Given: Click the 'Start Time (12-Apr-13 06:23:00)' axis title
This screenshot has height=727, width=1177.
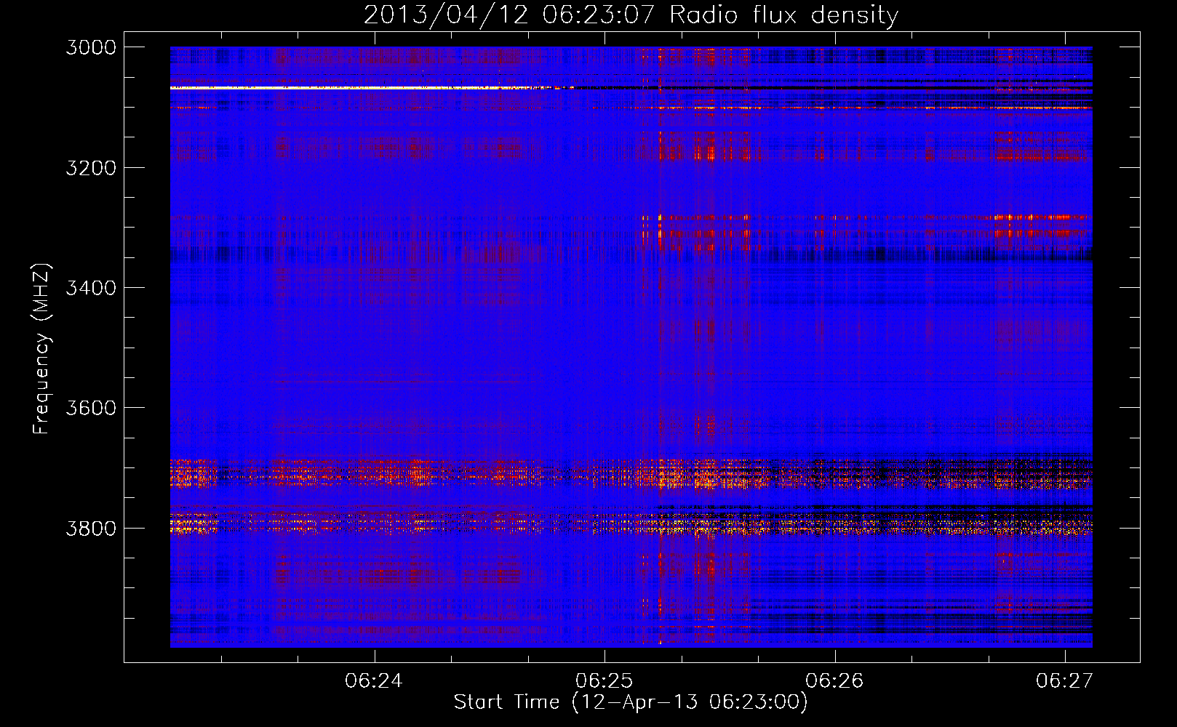Looking at the screenshot, I should click(631, 702).
